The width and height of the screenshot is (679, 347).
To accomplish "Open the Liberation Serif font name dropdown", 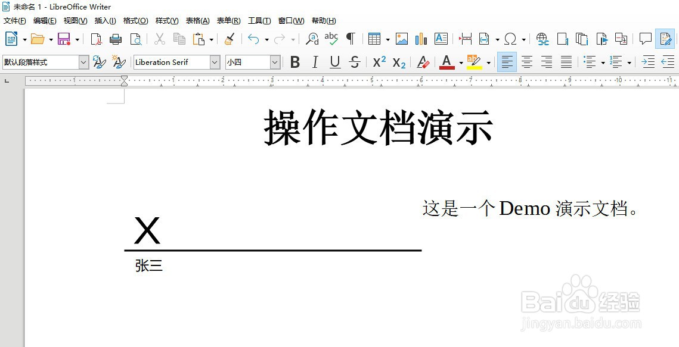I will (215, 62).
